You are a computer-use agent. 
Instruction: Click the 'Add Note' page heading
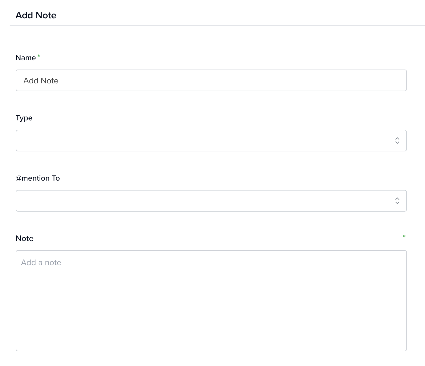pyautogui.click(x=36, y=15)
